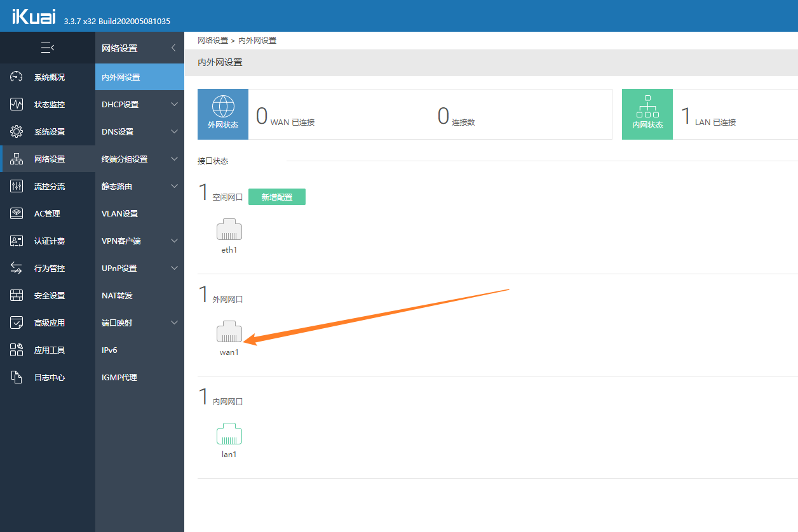Viewport: 798px width, 532px height.
Task: Click the iKuai logo
Action: pyautogui.click(x=34, y=17)
